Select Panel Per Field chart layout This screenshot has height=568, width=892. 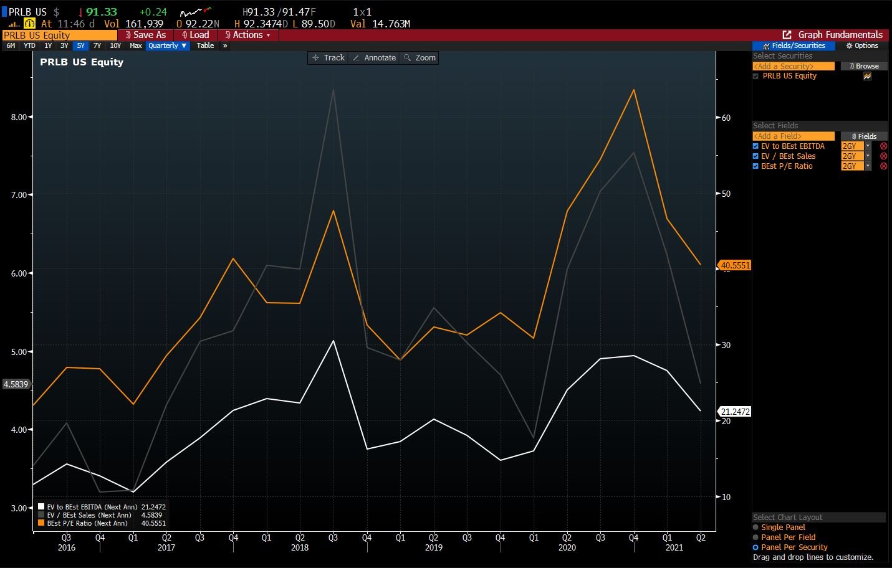pos(755,537)
